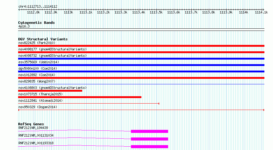Image resolution: width=273 pixels, height=150 pixels.
Task: Select red bar under nsv1073715 label
Action: pyautogui.click(x=80, y=97)
